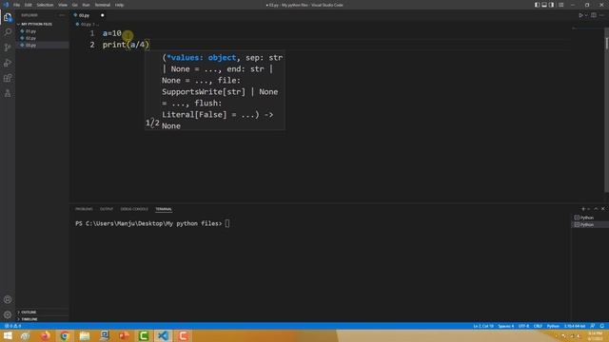Toggle the primary side bar layout icon
The image size is (609, 342).
tap(537, 5)
